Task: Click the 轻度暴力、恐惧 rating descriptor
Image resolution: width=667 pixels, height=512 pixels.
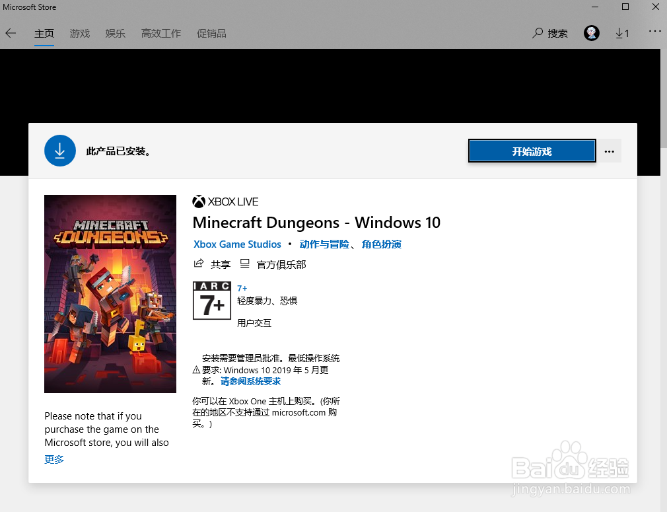Action: point(267,301)
